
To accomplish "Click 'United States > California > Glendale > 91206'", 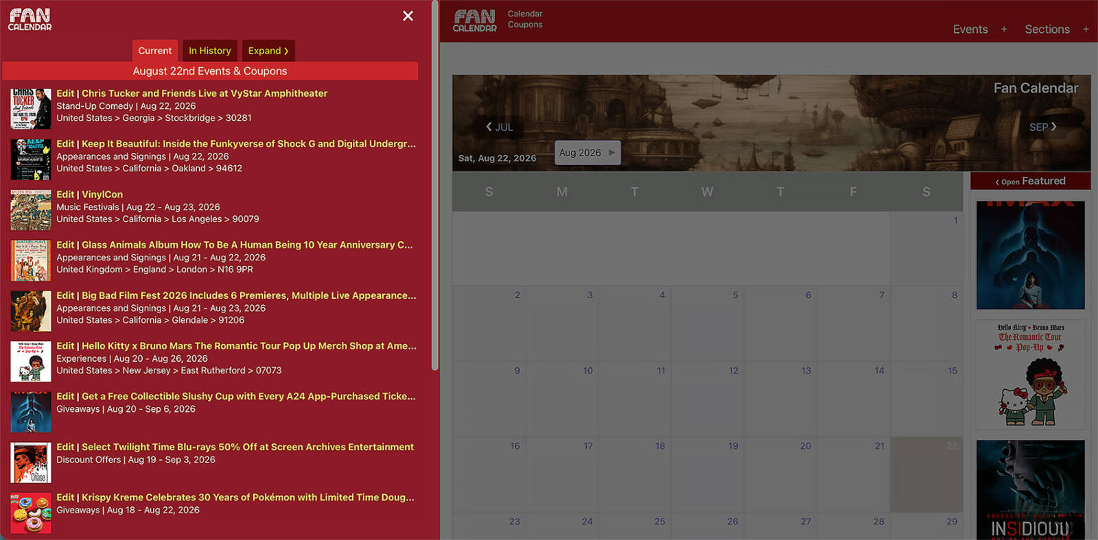I will (150, 320).
